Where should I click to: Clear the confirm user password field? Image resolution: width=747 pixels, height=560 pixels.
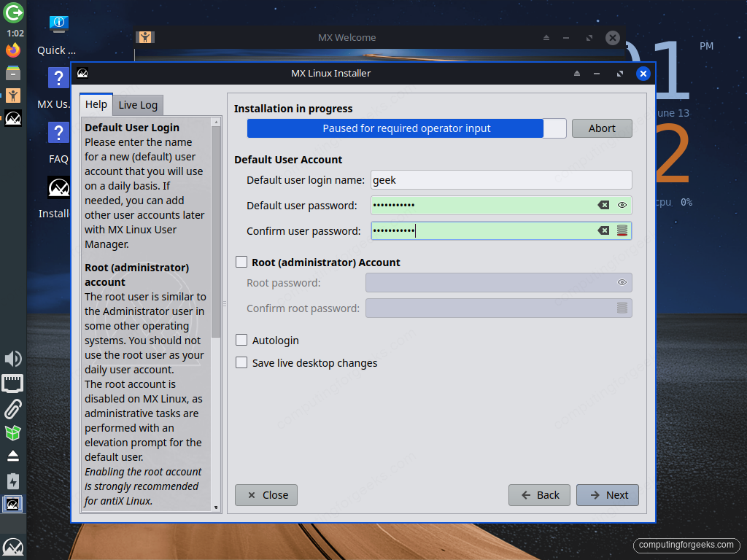[603, 230]
